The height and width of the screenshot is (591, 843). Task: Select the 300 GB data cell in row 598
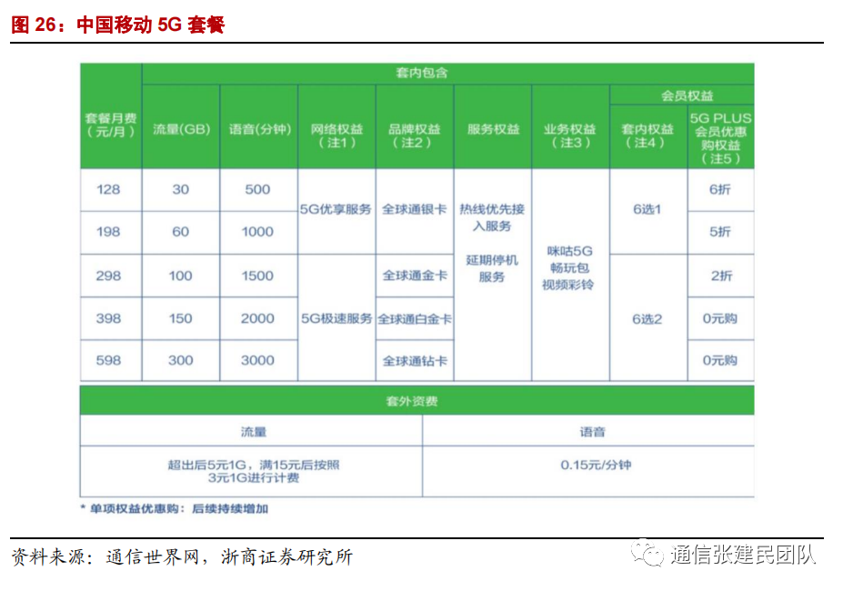point(181,360)
